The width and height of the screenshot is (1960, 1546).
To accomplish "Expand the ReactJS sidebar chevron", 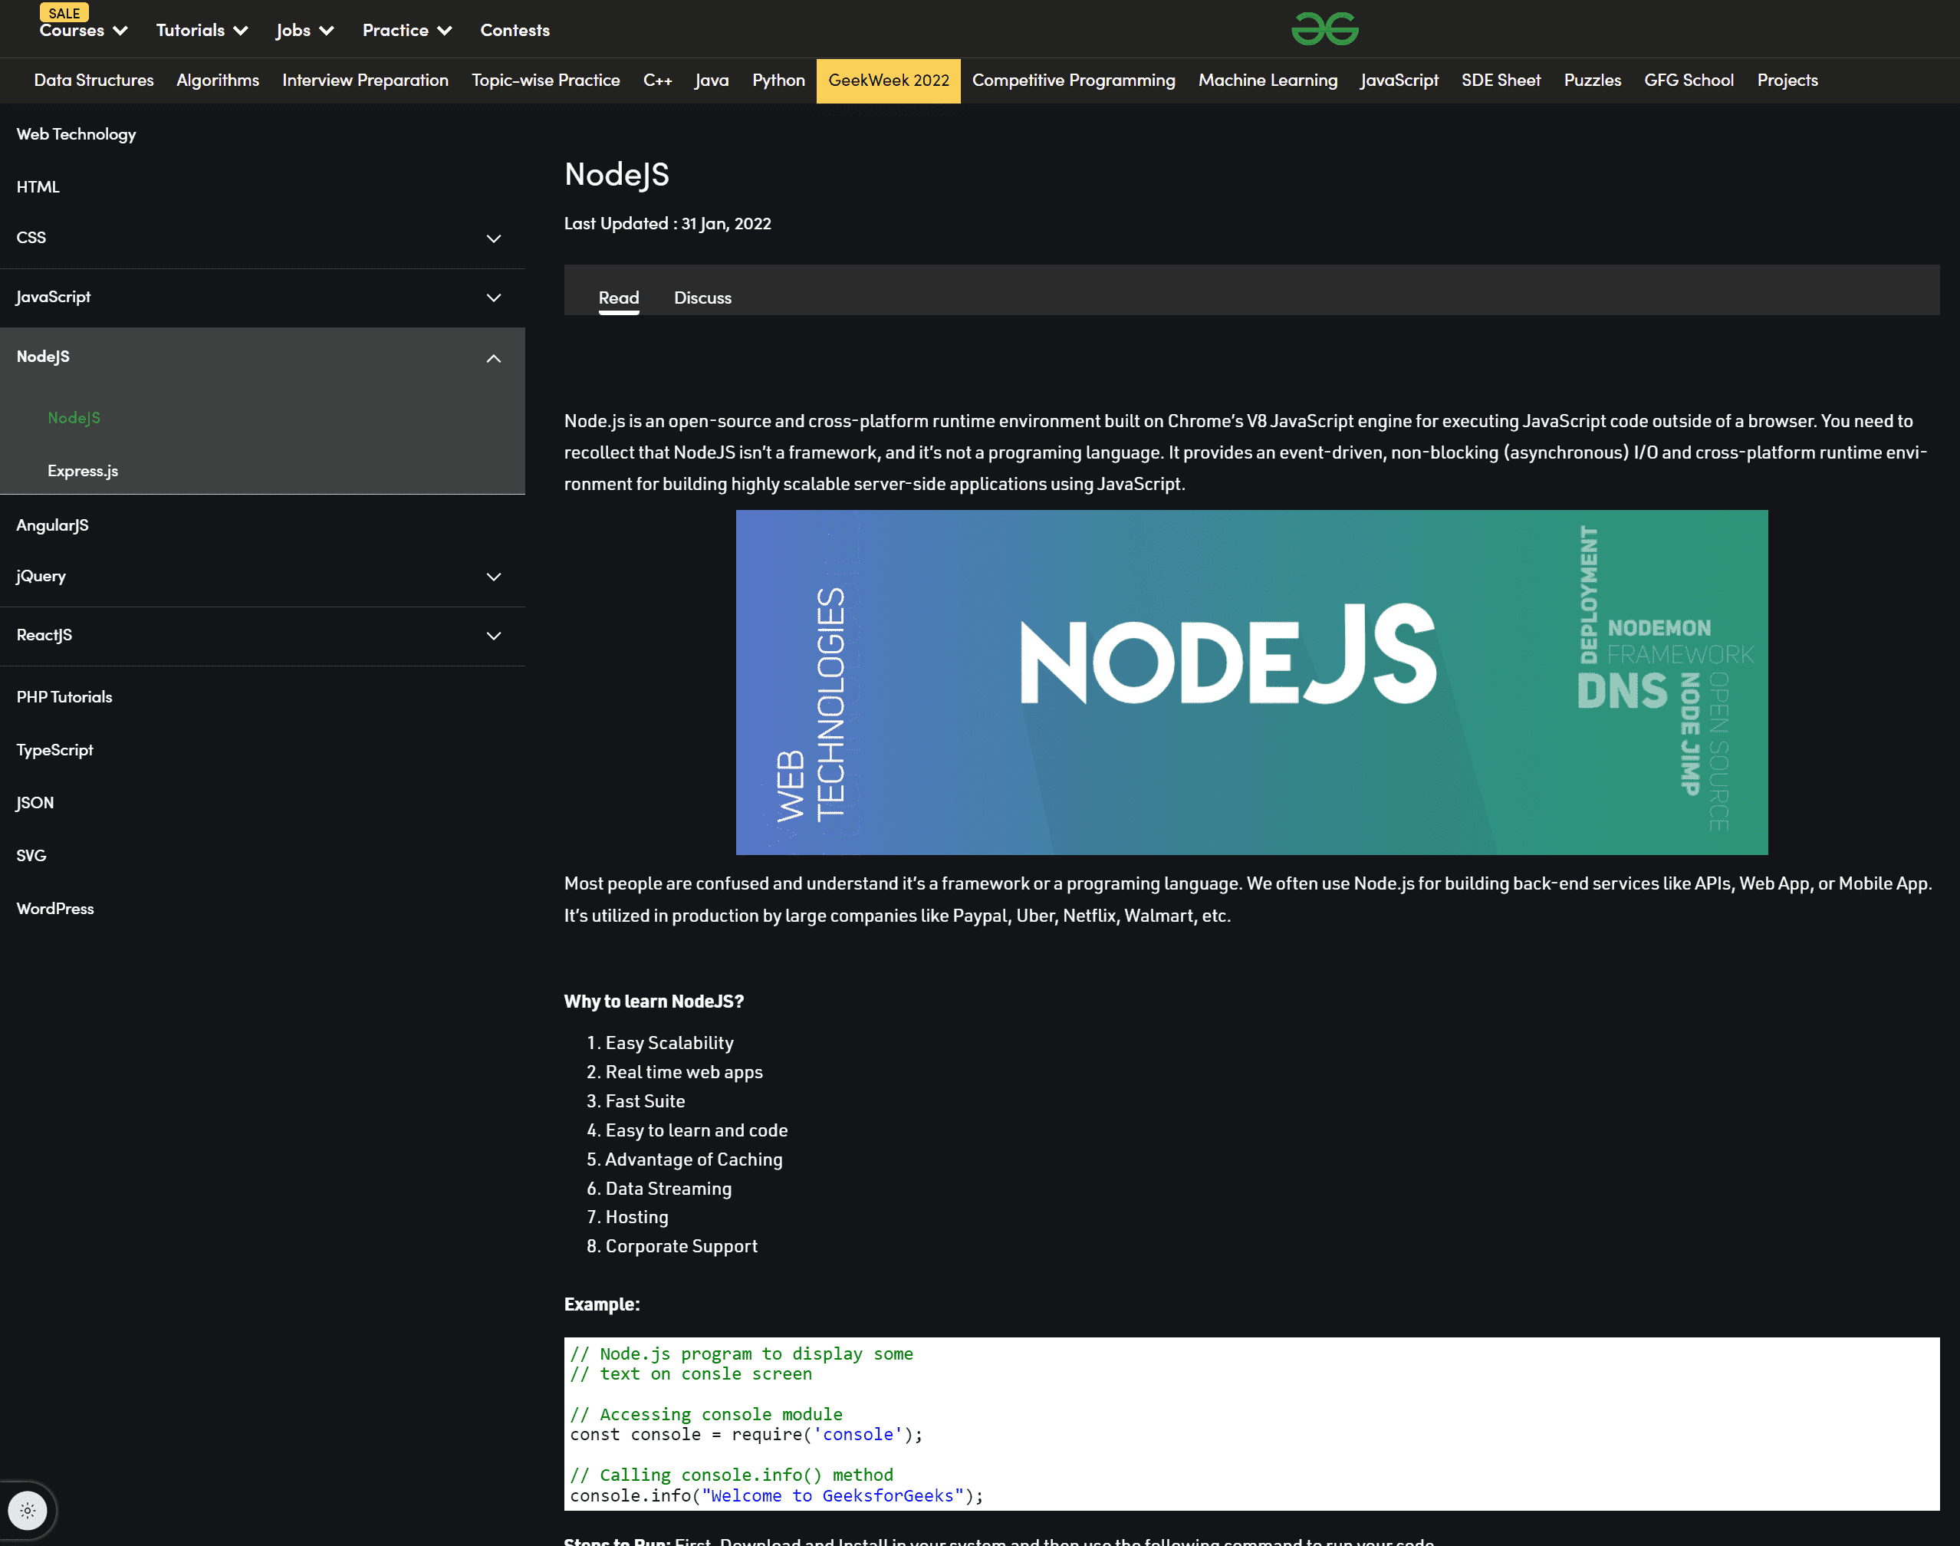I will pos(493,636).
